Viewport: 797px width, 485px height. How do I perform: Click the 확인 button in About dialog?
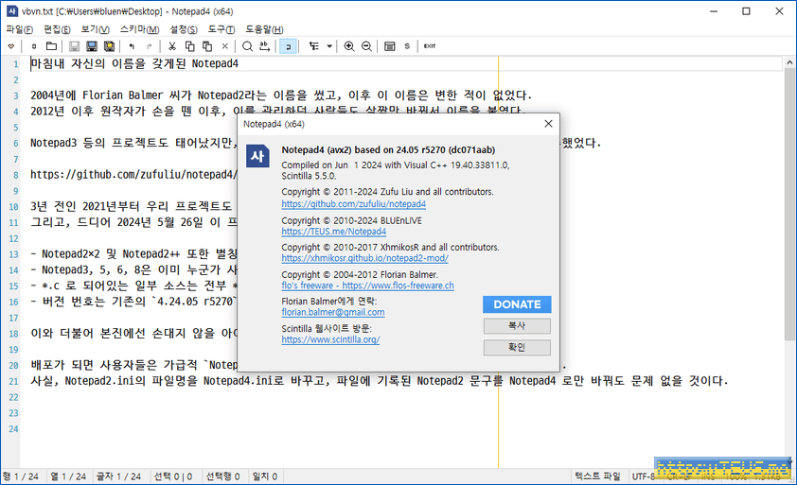(x=516, y=348)
